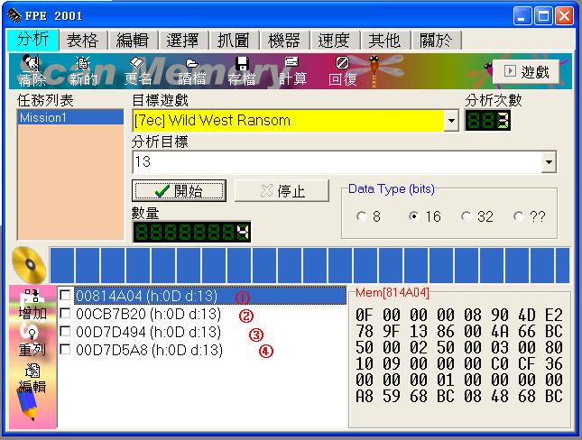
Task: Open the 目標遊戲 target game dropdown
Action: [x=451, y=121]
